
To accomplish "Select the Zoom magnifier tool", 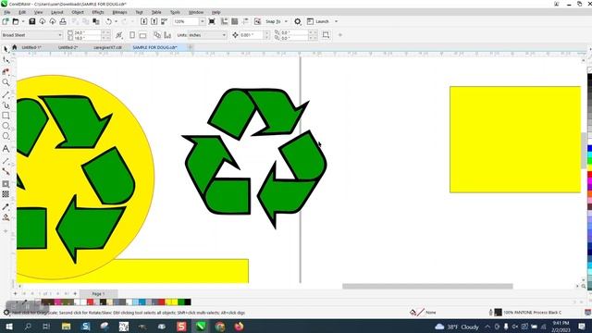I will 6,82.
